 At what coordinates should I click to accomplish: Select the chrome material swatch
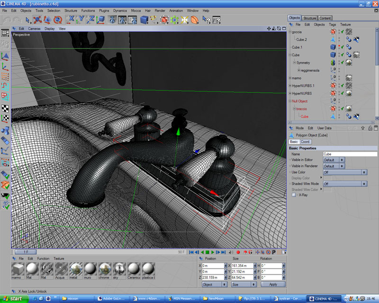(x=105, y=269)
